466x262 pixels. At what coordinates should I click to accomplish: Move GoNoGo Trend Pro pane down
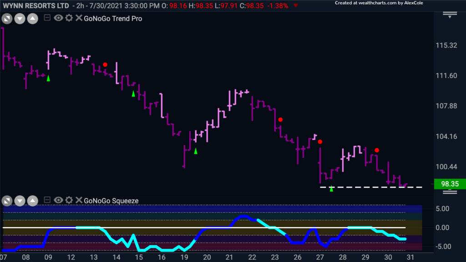(20, 19)
